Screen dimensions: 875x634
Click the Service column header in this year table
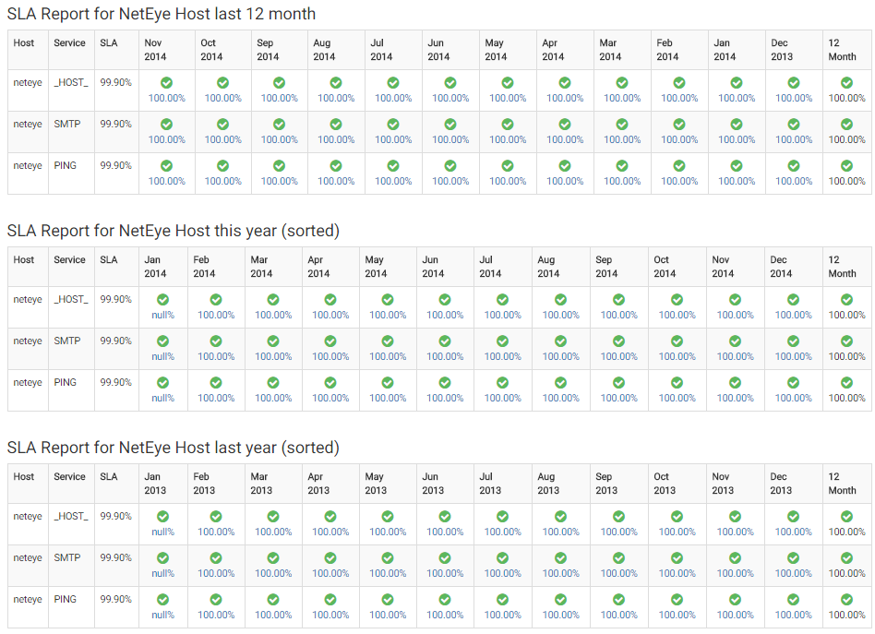click(71, 267)
